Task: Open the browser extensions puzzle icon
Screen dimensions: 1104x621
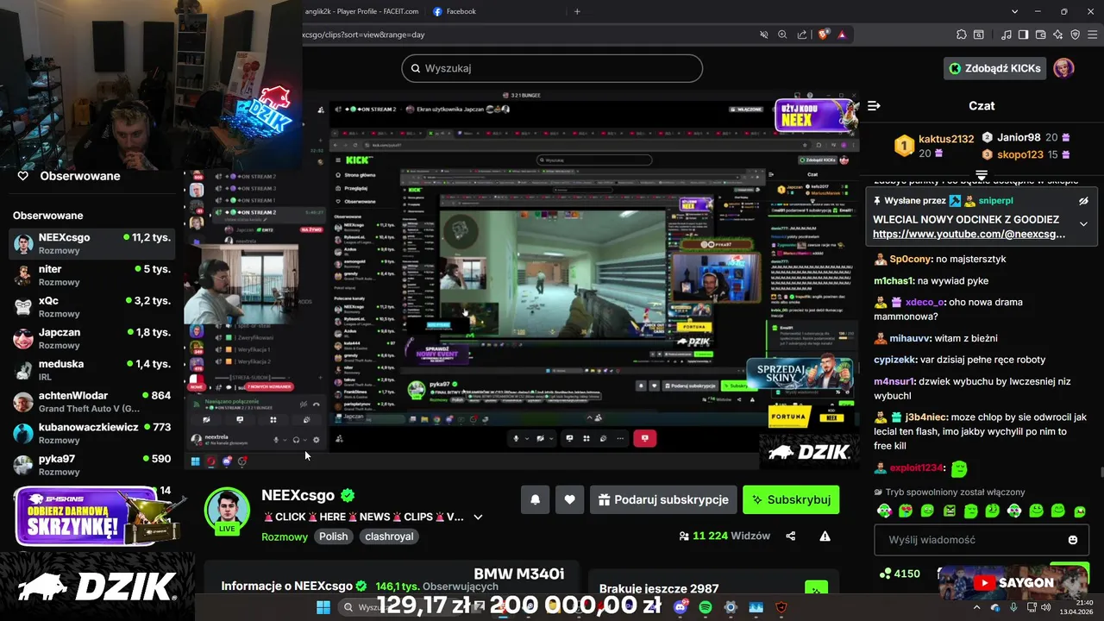Action: tap(961, 34)
